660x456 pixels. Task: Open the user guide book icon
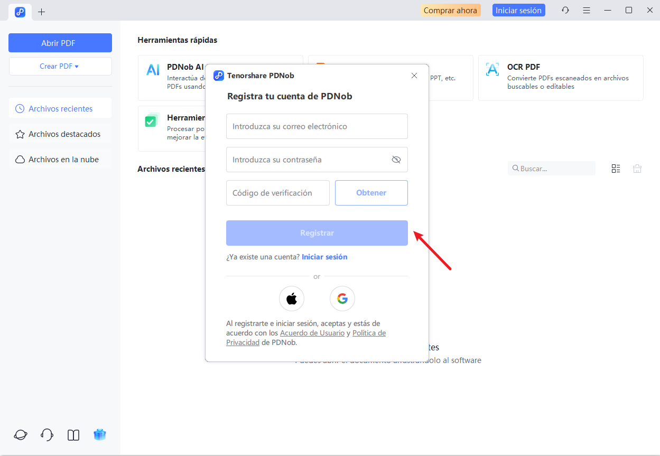click(x=73, y=434)
